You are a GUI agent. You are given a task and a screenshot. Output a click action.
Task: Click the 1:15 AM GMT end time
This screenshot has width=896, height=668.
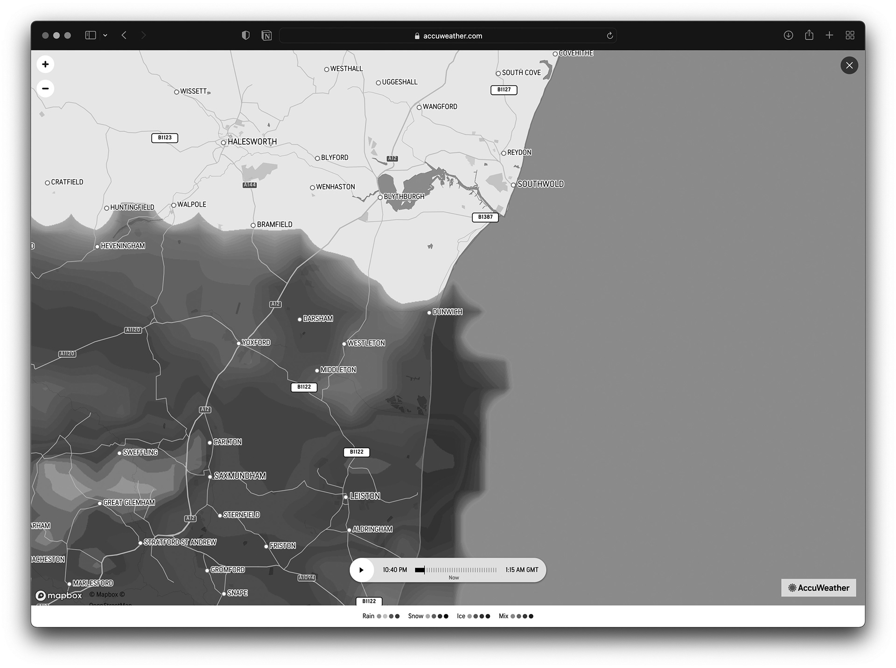click(x=522, y=570)
